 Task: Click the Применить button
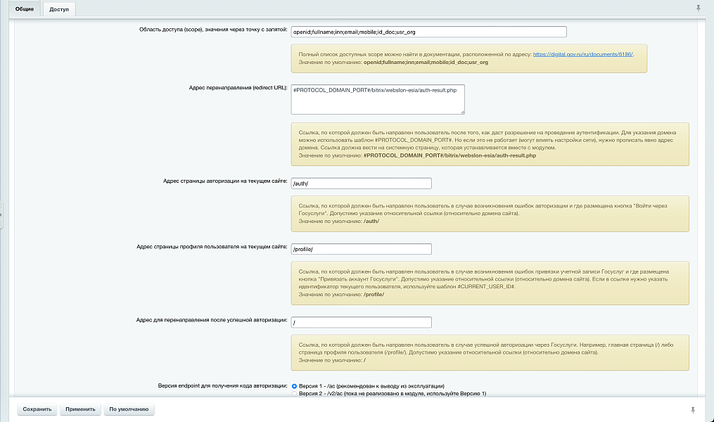click(80, 409)
